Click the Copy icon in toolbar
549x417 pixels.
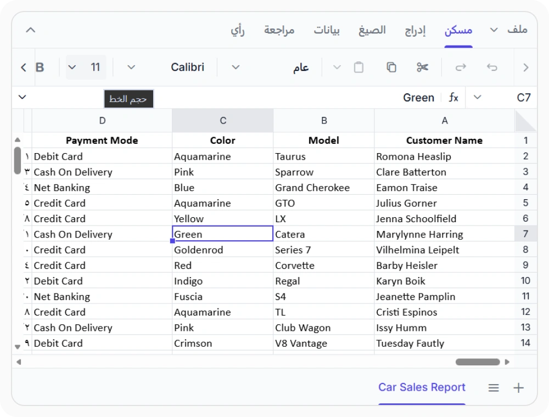391,67
